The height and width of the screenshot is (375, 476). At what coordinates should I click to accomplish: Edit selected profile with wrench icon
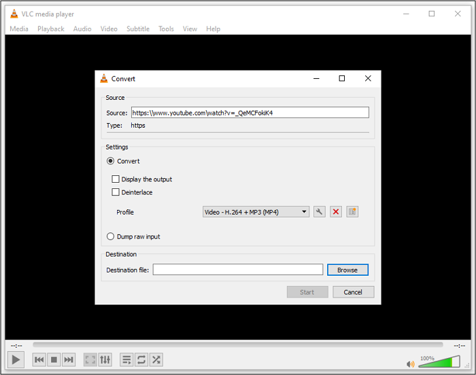click(319, 212)
